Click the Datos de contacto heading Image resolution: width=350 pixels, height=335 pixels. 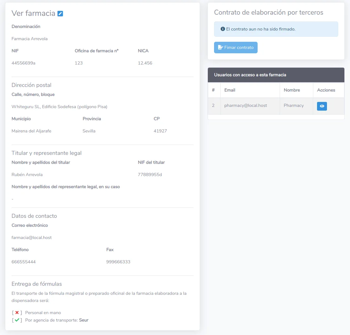point(34,216)
